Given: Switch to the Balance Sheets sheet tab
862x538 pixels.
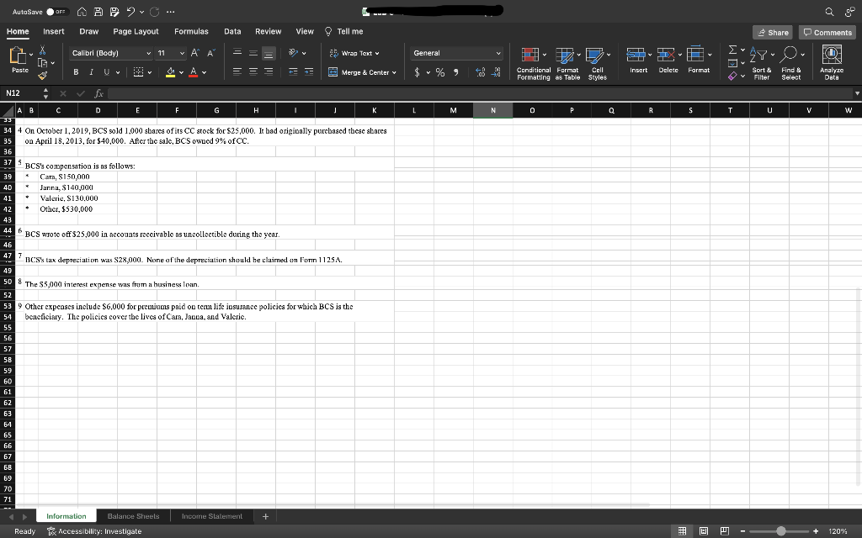Looking at the screenshot, I should pos(133,516).
